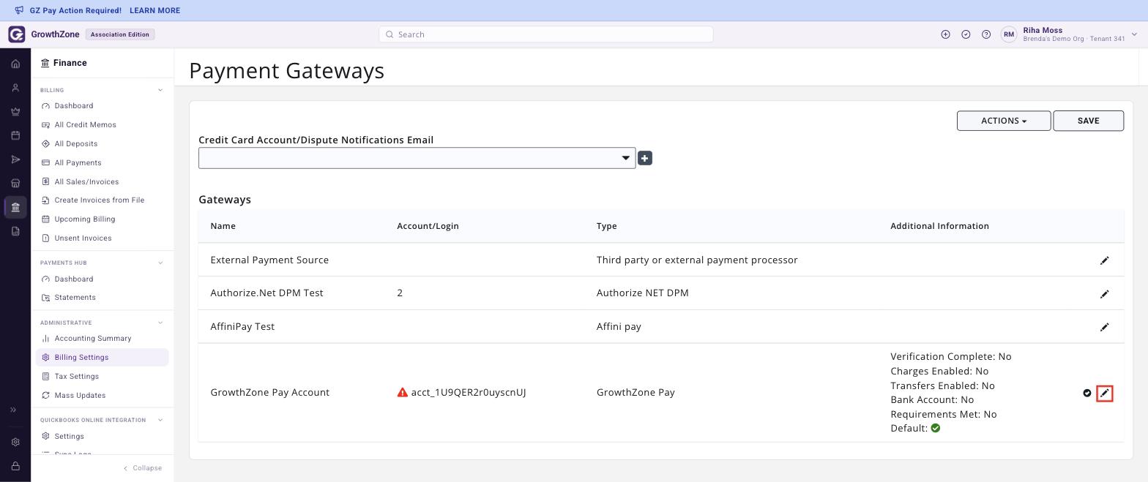Open the ACTIONS dropdown

(1004, 121)
